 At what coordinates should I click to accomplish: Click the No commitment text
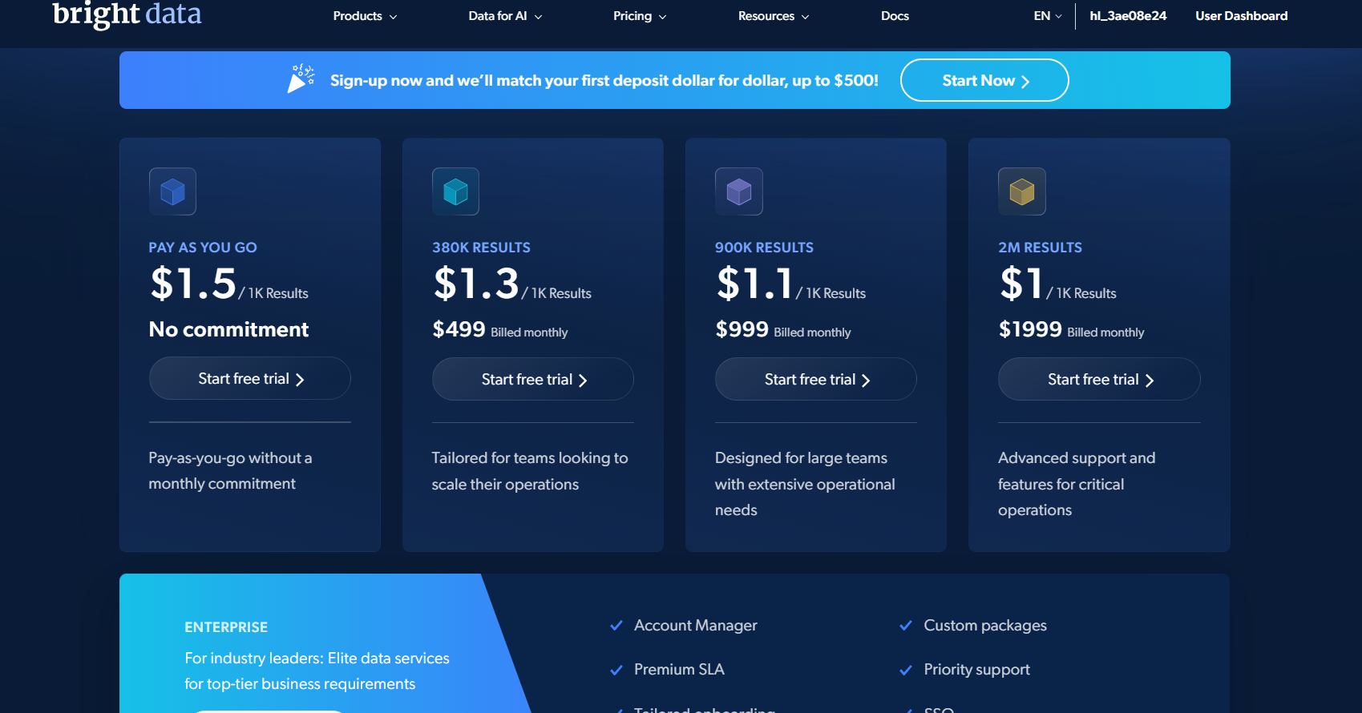click(228, 329)
